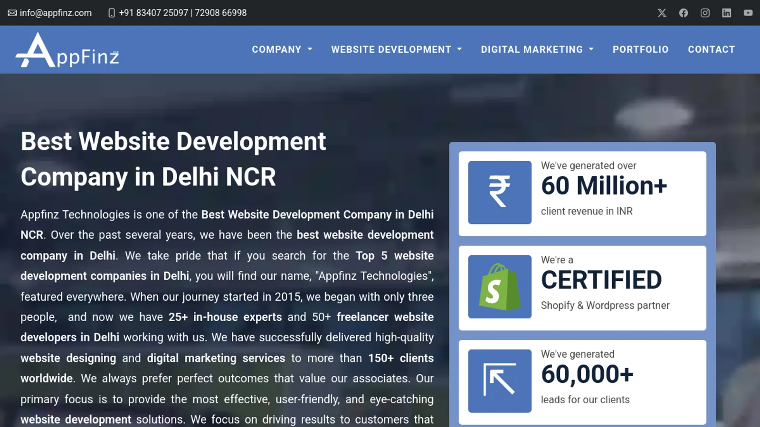This screenshot has width=760, height=427.
Task: Expand the Company dropdown menu
Action: pos(282,49)
